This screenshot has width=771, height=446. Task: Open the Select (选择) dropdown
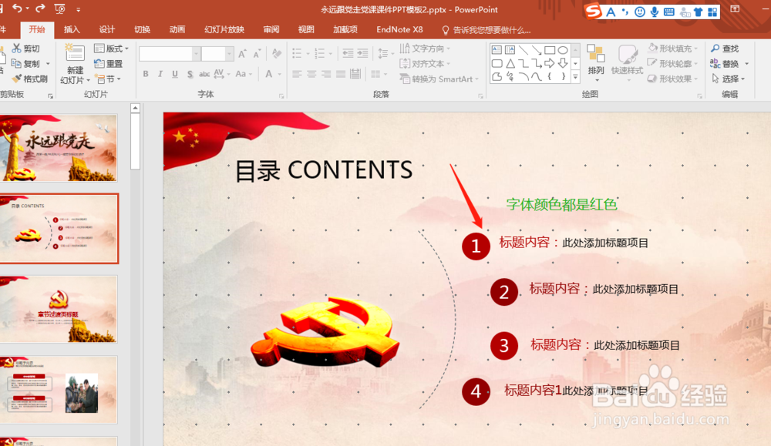729,79
